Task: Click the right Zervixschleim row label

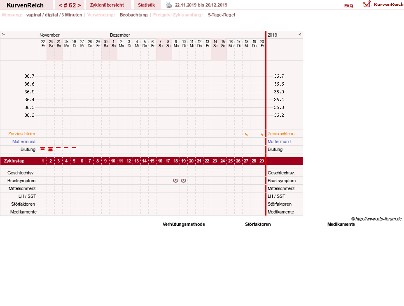Action: click(x=281, y=134)
